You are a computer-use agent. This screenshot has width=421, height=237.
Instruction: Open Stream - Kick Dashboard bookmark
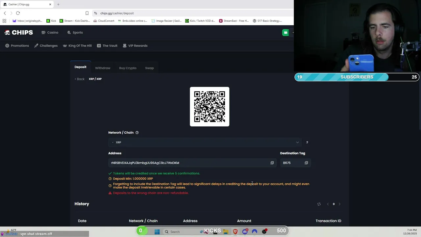pyautogui.click(x=74, y=21)
